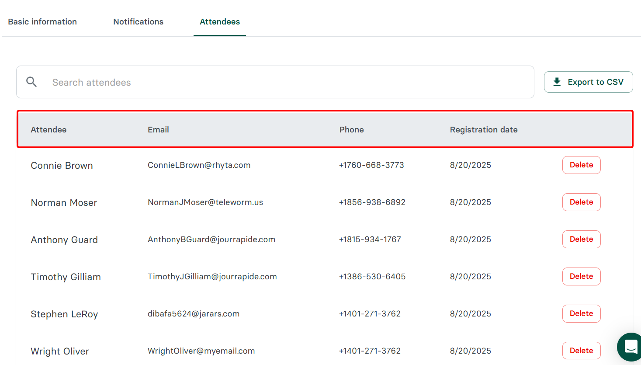641x365 pixels.
Task: Click the Export to CSV button
Action: 588,82
